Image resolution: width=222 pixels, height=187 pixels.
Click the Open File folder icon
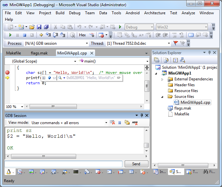click(x=32, y=27)
